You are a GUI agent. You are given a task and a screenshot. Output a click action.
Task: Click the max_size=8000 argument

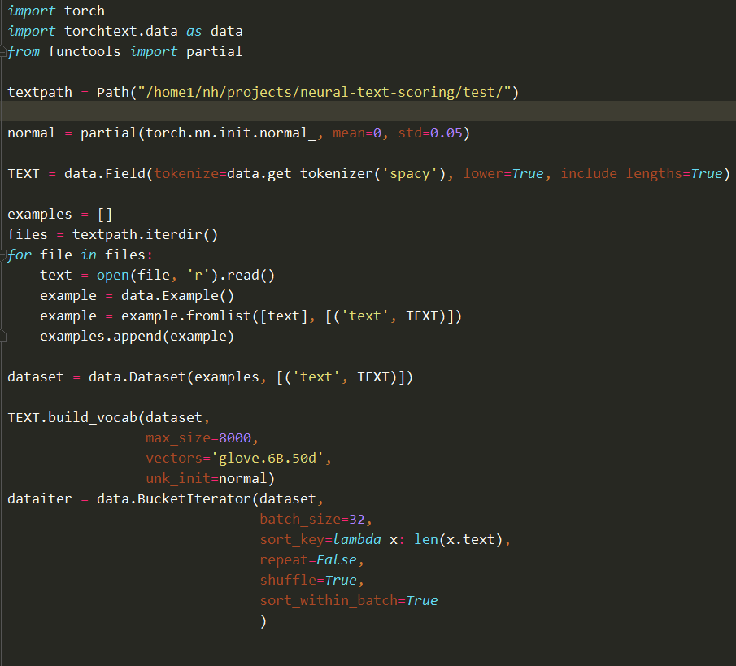point(198,437)
